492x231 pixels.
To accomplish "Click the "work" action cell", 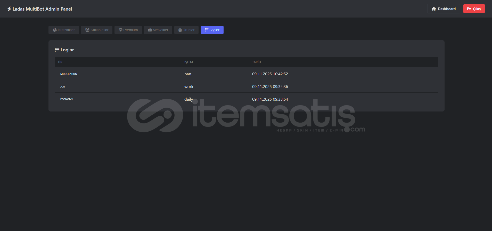I will pyautogui.click(x=189, y=87).
